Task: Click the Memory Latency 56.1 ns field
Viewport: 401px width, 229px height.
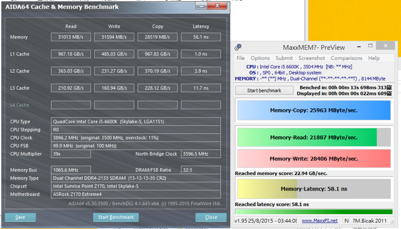Action: (201, 37)
